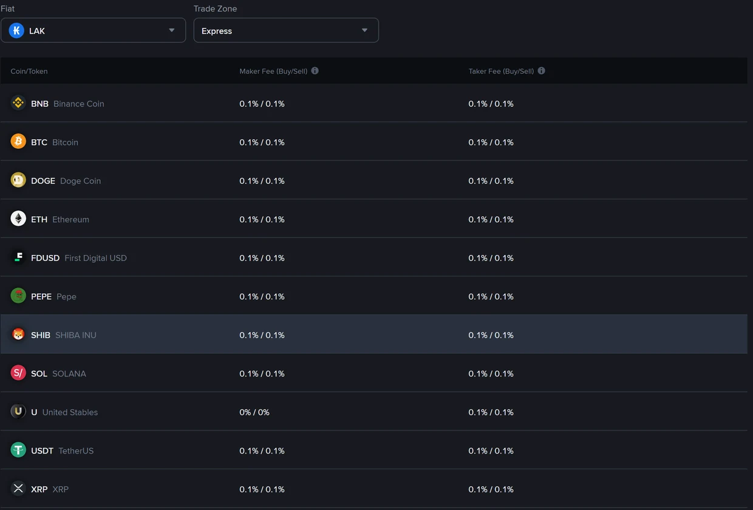Screen dimensions: 753x510
Task: Click SOL maker fee value
Action: tap(262, 374)
